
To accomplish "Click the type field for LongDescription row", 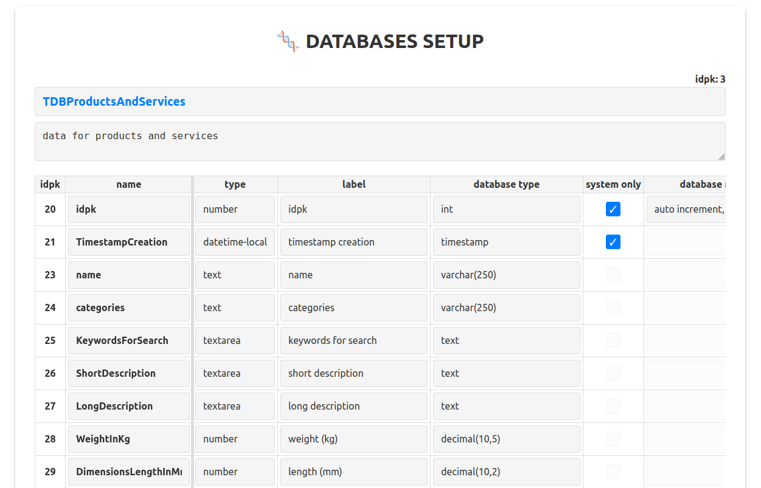I will [x=235, y=406].
